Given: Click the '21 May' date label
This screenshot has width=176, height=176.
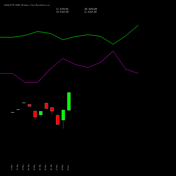Looking at the screenshot, I should (x=34, y=168).
